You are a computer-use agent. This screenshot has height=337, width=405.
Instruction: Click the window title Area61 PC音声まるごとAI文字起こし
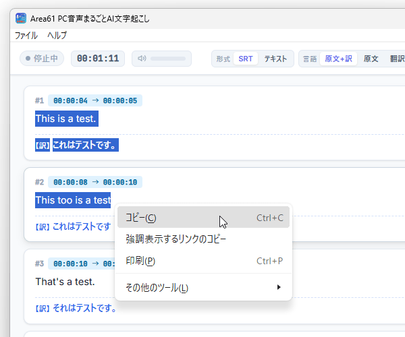coord(90,19)
